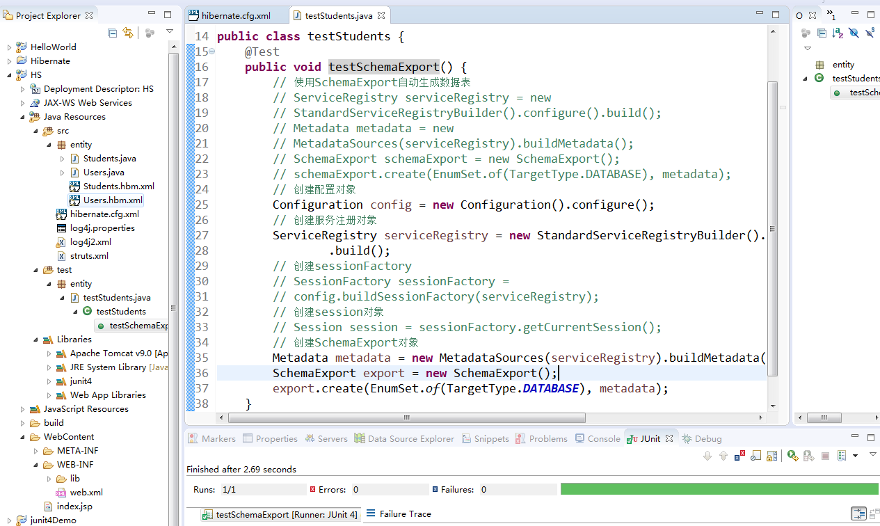Toggle JUnit scroll lock

click(771, 456)
